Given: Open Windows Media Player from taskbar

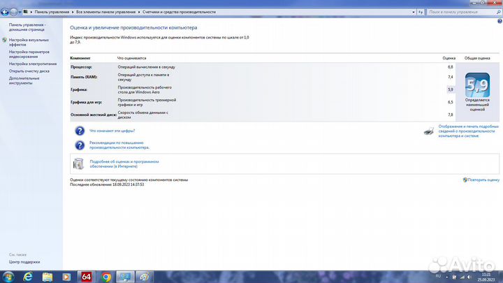Looking at the screenshot, I should click(66, 277).
